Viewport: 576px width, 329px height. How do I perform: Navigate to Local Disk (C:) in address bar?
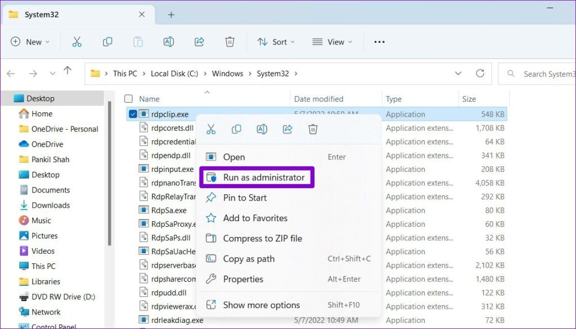(174, 74)
